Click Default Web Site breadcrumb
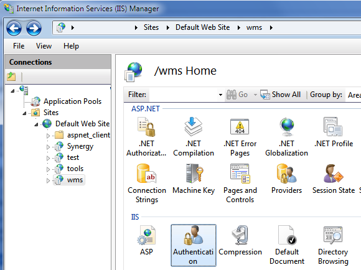Screen dimensions: 361x270 click(203, 27)
